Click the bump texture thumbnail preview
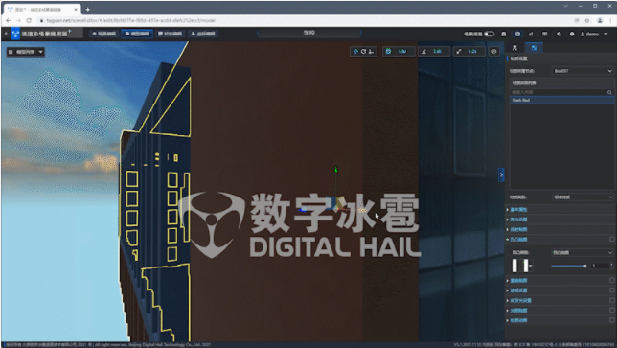This screenshot has width=617, height=348. [520, 266]
